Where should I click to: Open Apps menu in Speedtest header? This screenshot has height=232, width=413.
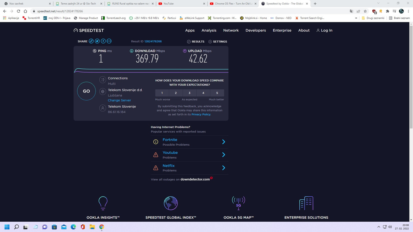click(190, 30)
